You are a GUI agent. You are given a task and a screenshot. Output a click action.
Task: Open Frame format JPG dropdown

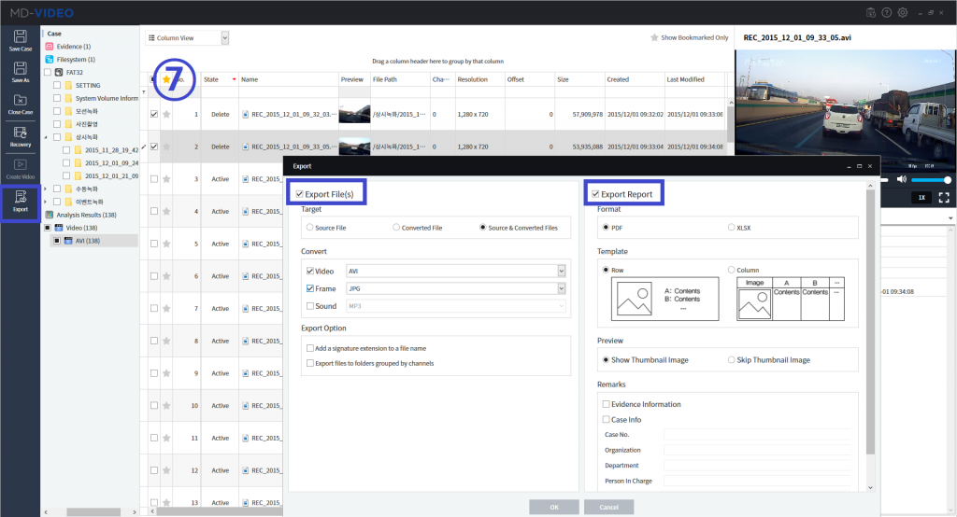click(x=562, y=288)
